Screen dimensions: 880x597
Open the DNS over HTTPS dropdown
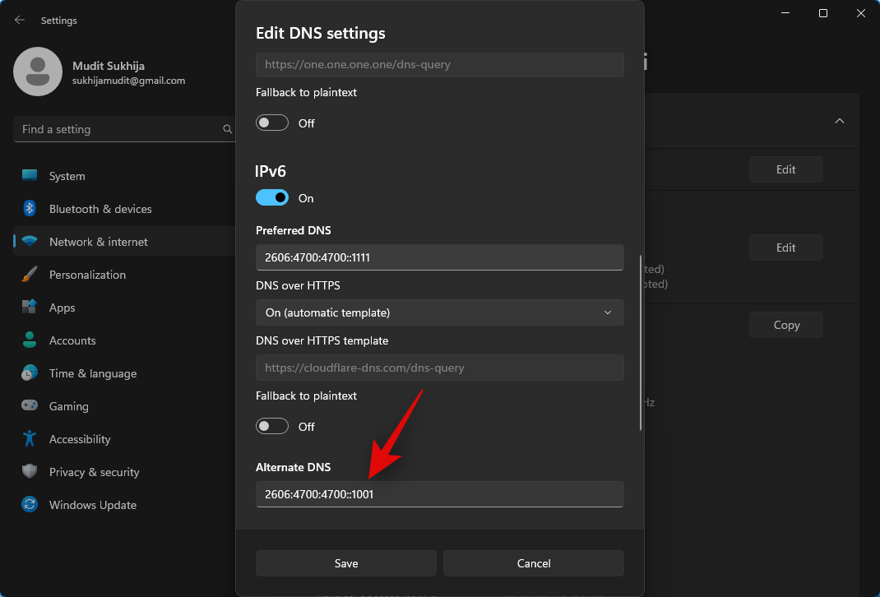pos(439,312)
